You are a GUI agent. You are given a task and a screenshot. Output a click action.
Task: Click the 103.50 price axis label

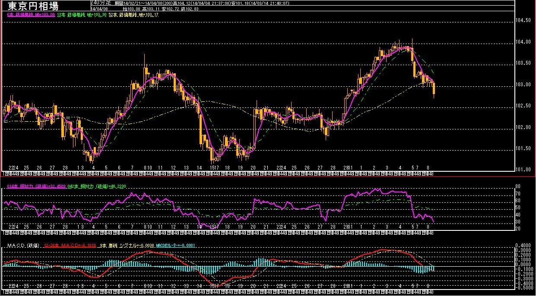click(x=524, y=63)
